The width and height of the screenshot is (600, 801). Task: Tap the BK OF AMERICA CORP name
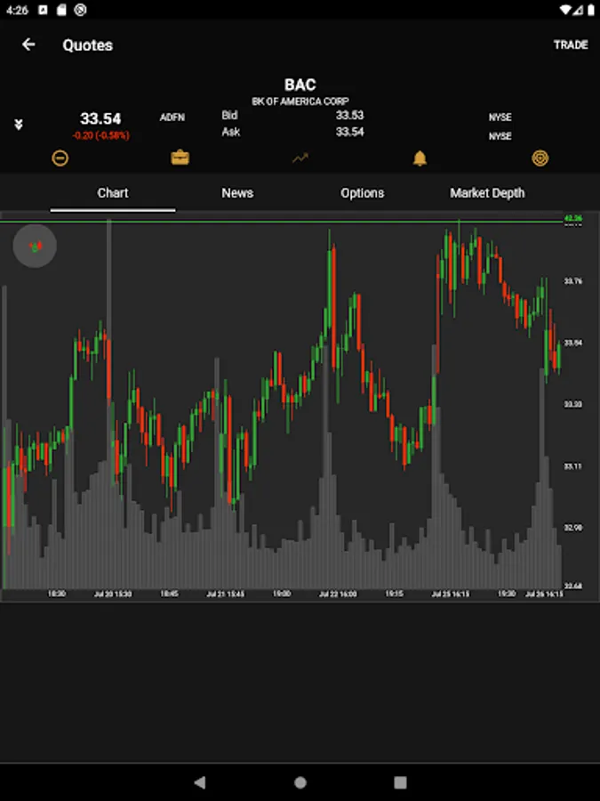(x=300, y=101)
